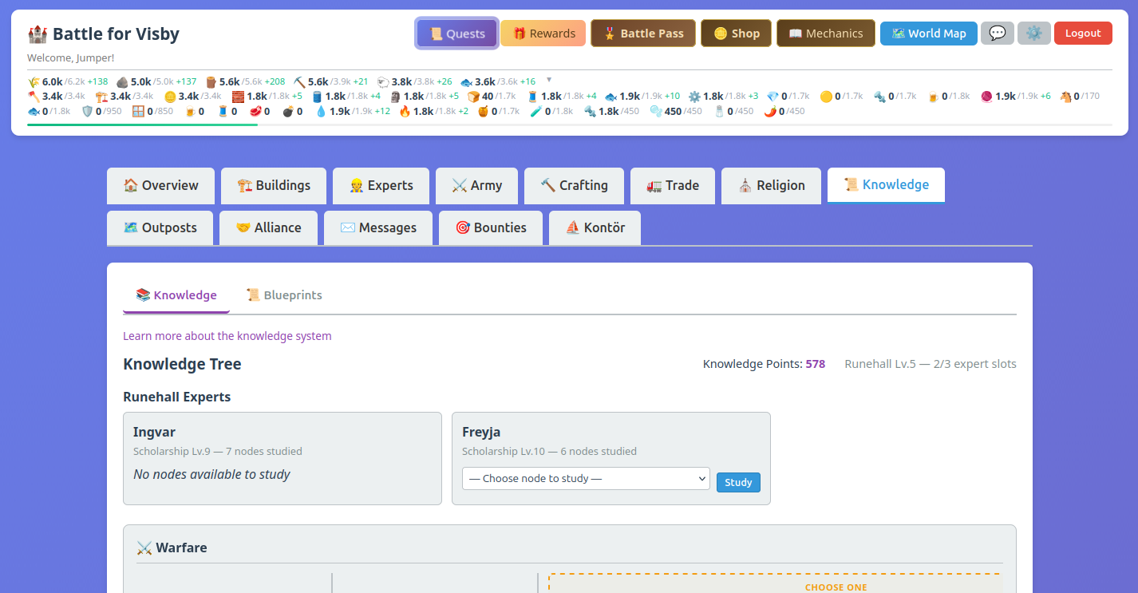This screenshot has height=593, width=1138.
Task: Click the bread resource icon
Action: (473, 97)
